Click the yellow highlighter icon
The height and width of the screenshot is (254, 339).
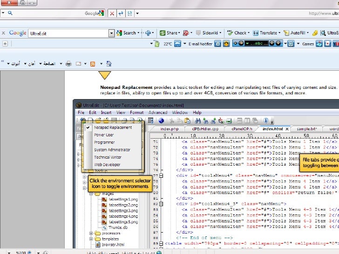coord(315,33)
